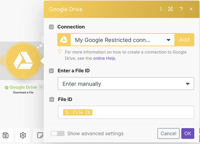Click the connection dropdown arrow

click(x=168, y=40)
